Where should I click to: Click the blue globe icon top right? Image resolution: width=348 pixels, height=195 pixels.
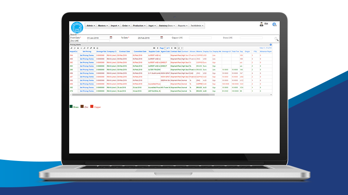point(274,24)
